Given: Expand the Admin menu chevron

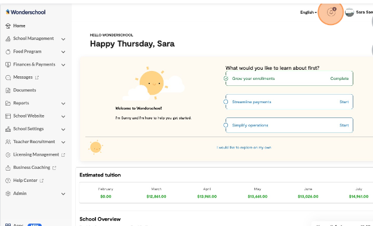Looking at the screenshot, I should [x=63, y=194].
